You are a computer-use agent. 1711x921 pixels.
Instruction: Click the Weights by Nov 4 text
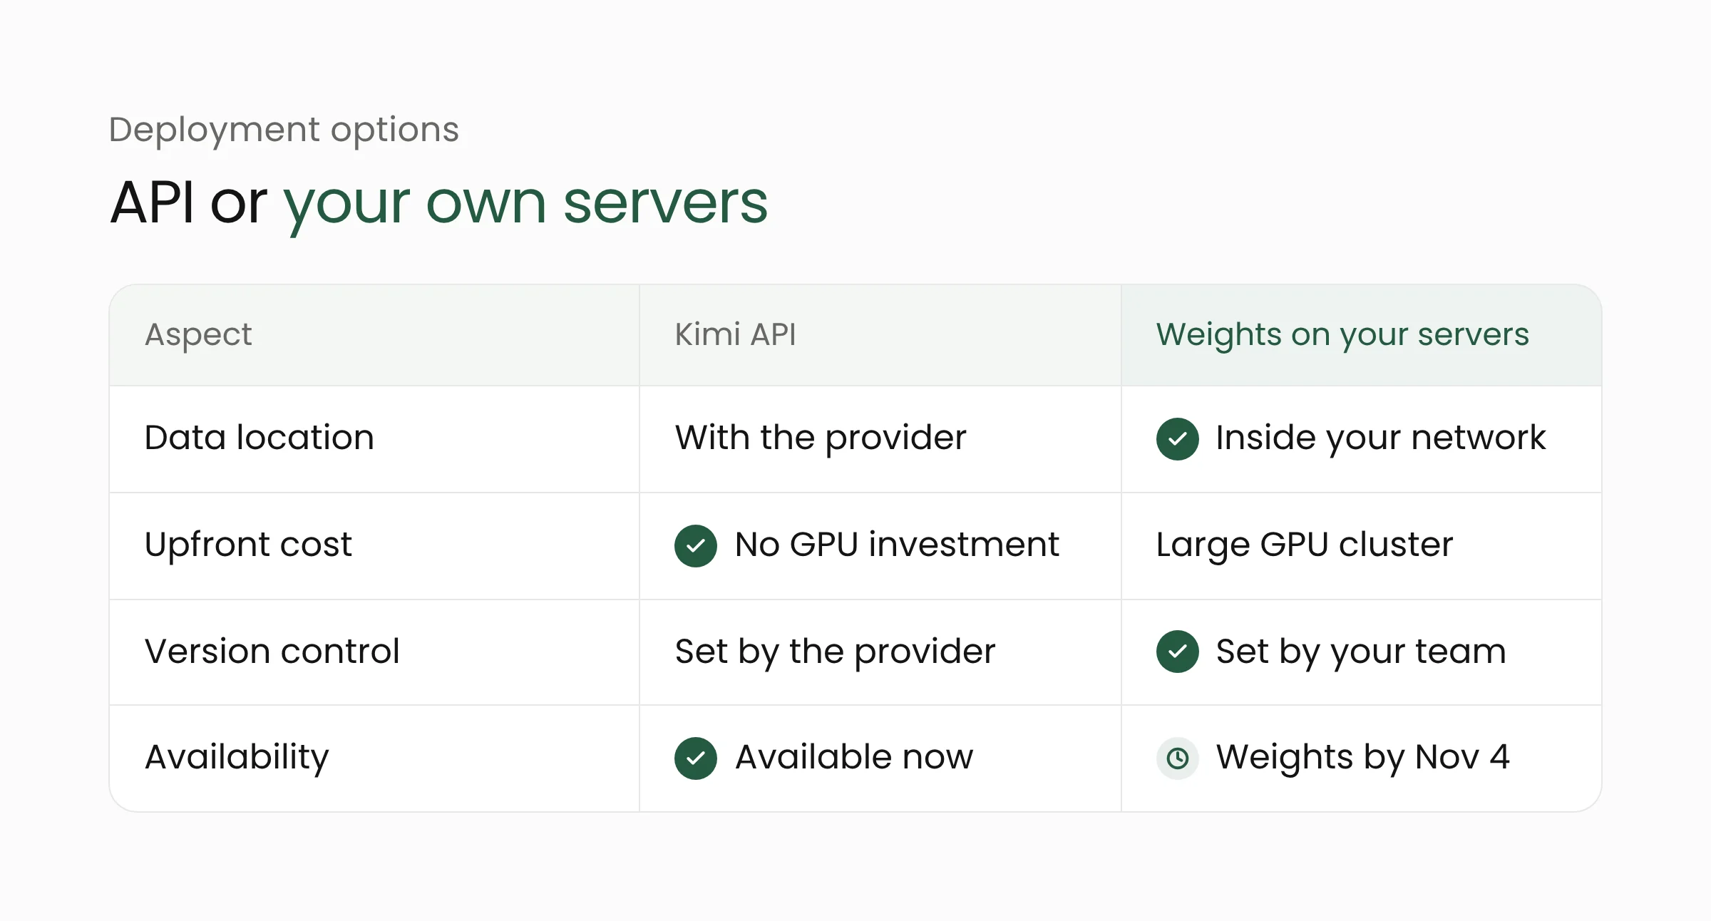click(1362, 758)
